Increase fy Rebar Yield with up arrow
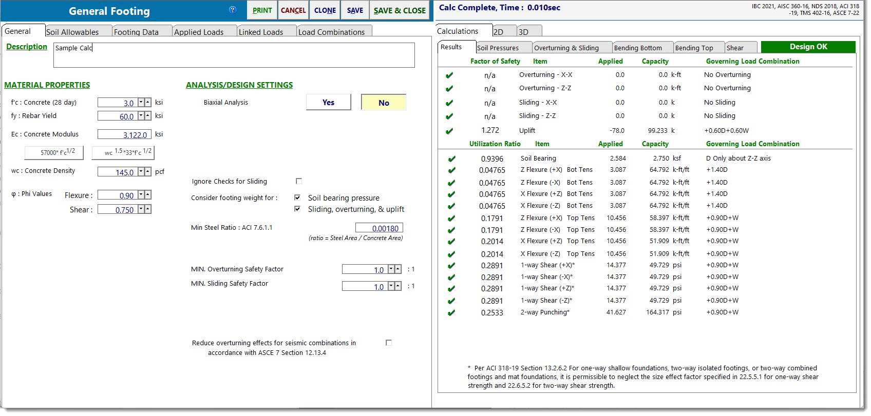 pyautogui.click(x=148, y=116)
